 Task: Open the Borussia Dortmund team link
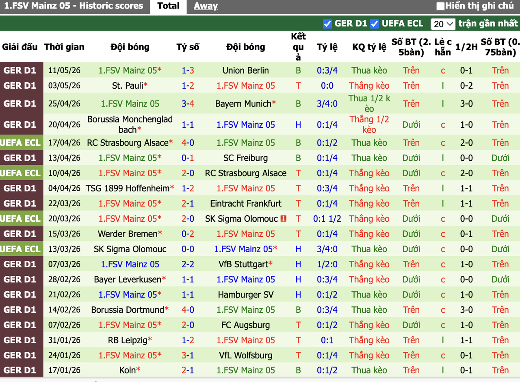(128, 310)
